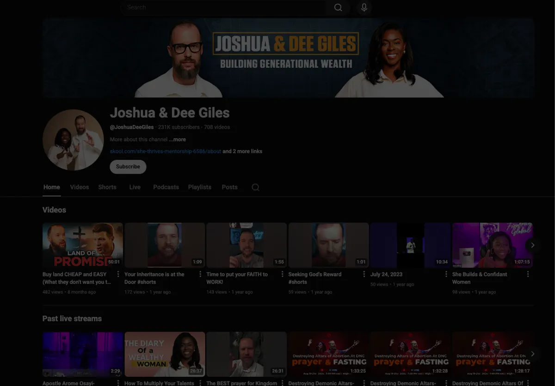Click the @JoshuaDeeGiles handle text
The height and width of the screenshot is (386, 555).
[132, 127]
